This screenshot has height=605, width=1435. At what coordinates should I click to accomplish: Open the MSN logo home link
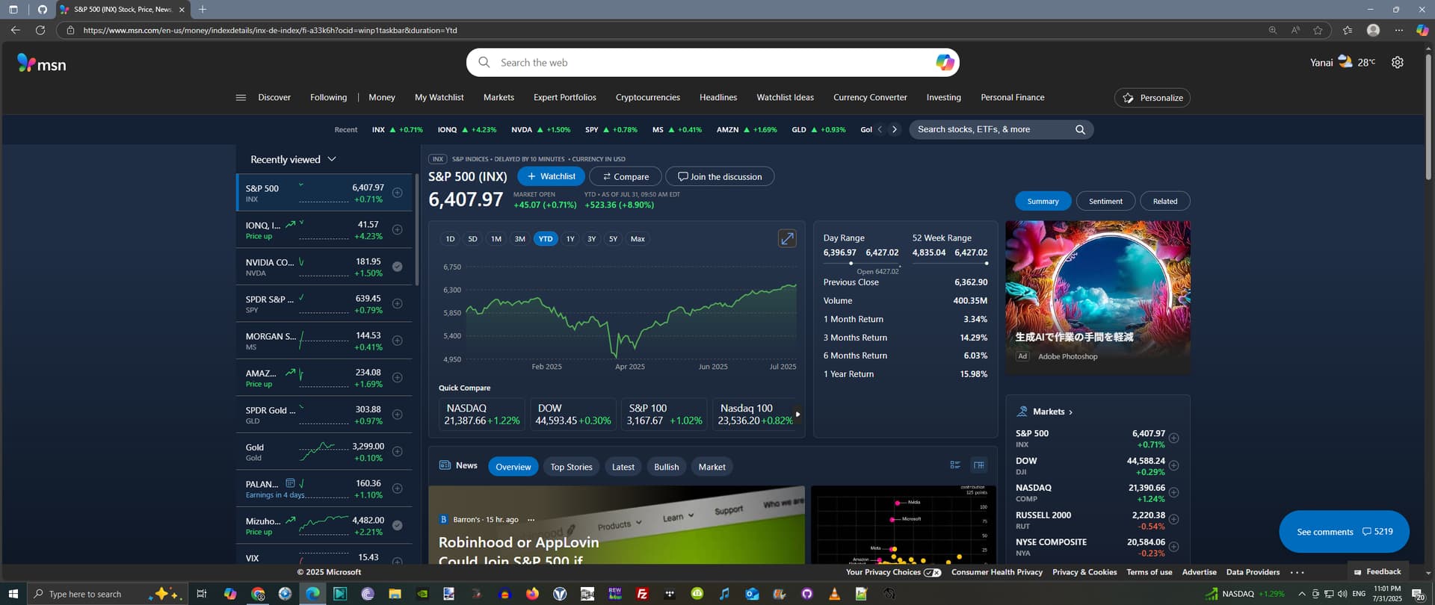click(42, 63)
